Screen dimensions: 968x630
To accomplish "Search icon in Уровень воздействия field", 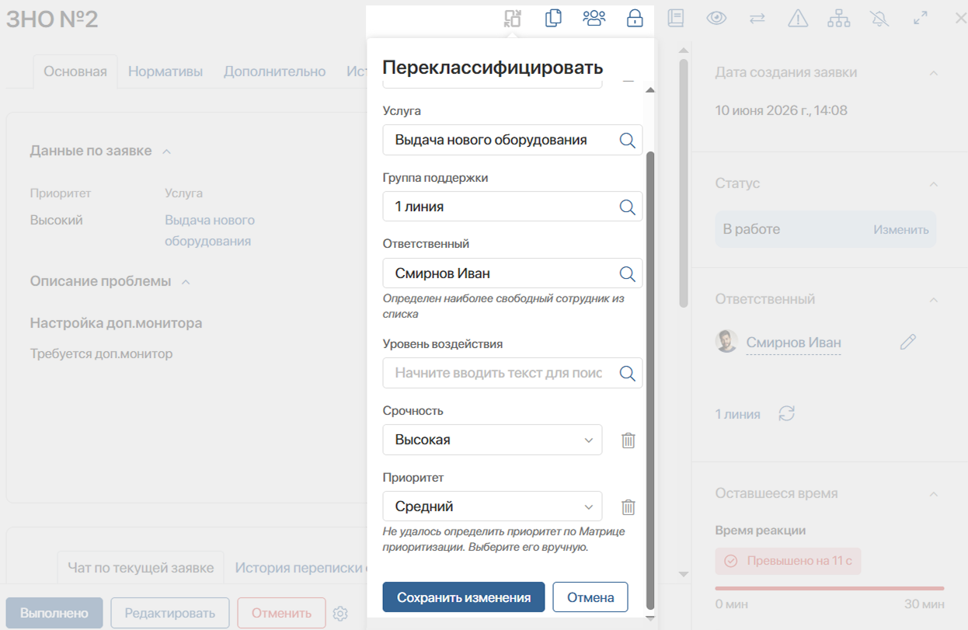I will click(x=627, y=374).
